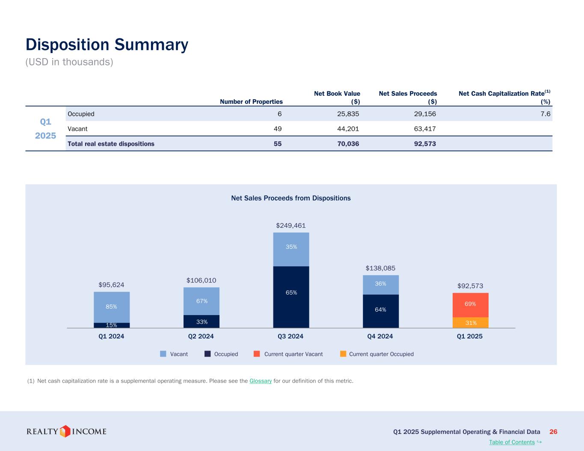Select the Q3 2024 vacant 35% bar segment
The width and height of the screenshot is (584, 451).
pyautogui.click(x=291, y=249)
